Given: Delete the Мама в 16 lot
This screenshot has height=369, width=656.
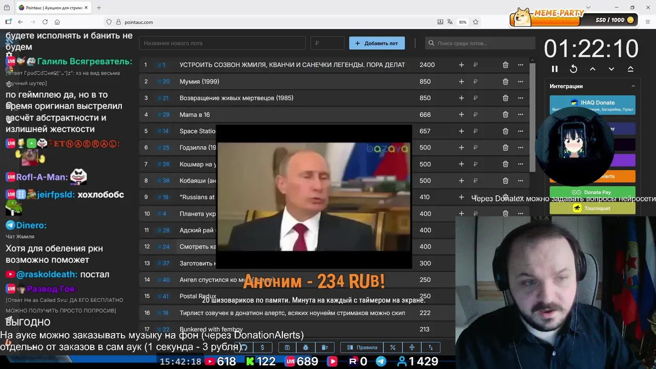Looking at the screenshot, I should tap(505, 115).
